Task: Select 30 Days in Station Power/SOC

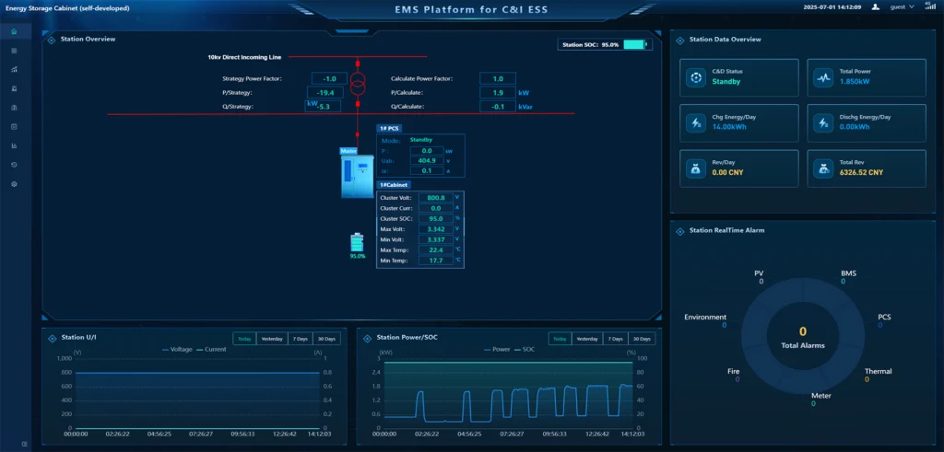Action: coord(643,339)
